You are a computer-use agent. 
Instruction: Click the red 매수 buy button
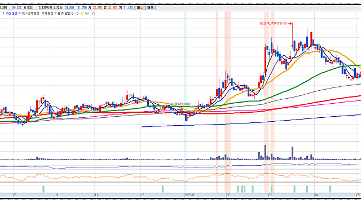pyautogui.click(x=140, y=7)
